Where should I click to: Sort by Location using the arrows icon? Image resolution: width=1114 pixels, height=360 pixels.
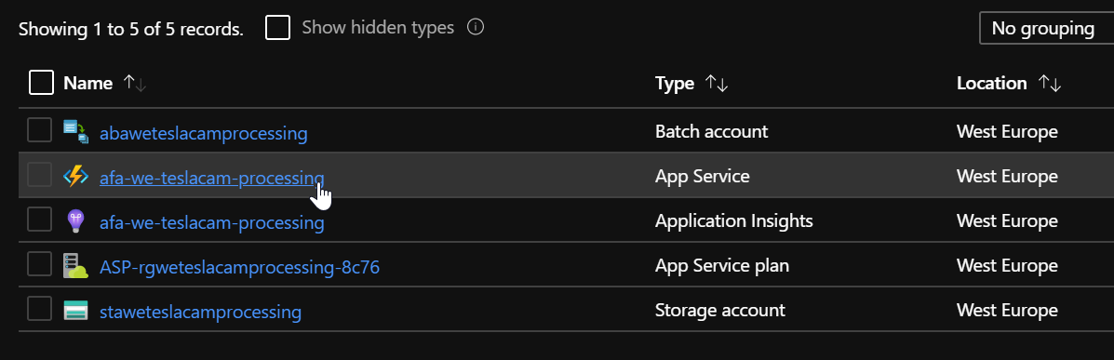[1050, 83]
